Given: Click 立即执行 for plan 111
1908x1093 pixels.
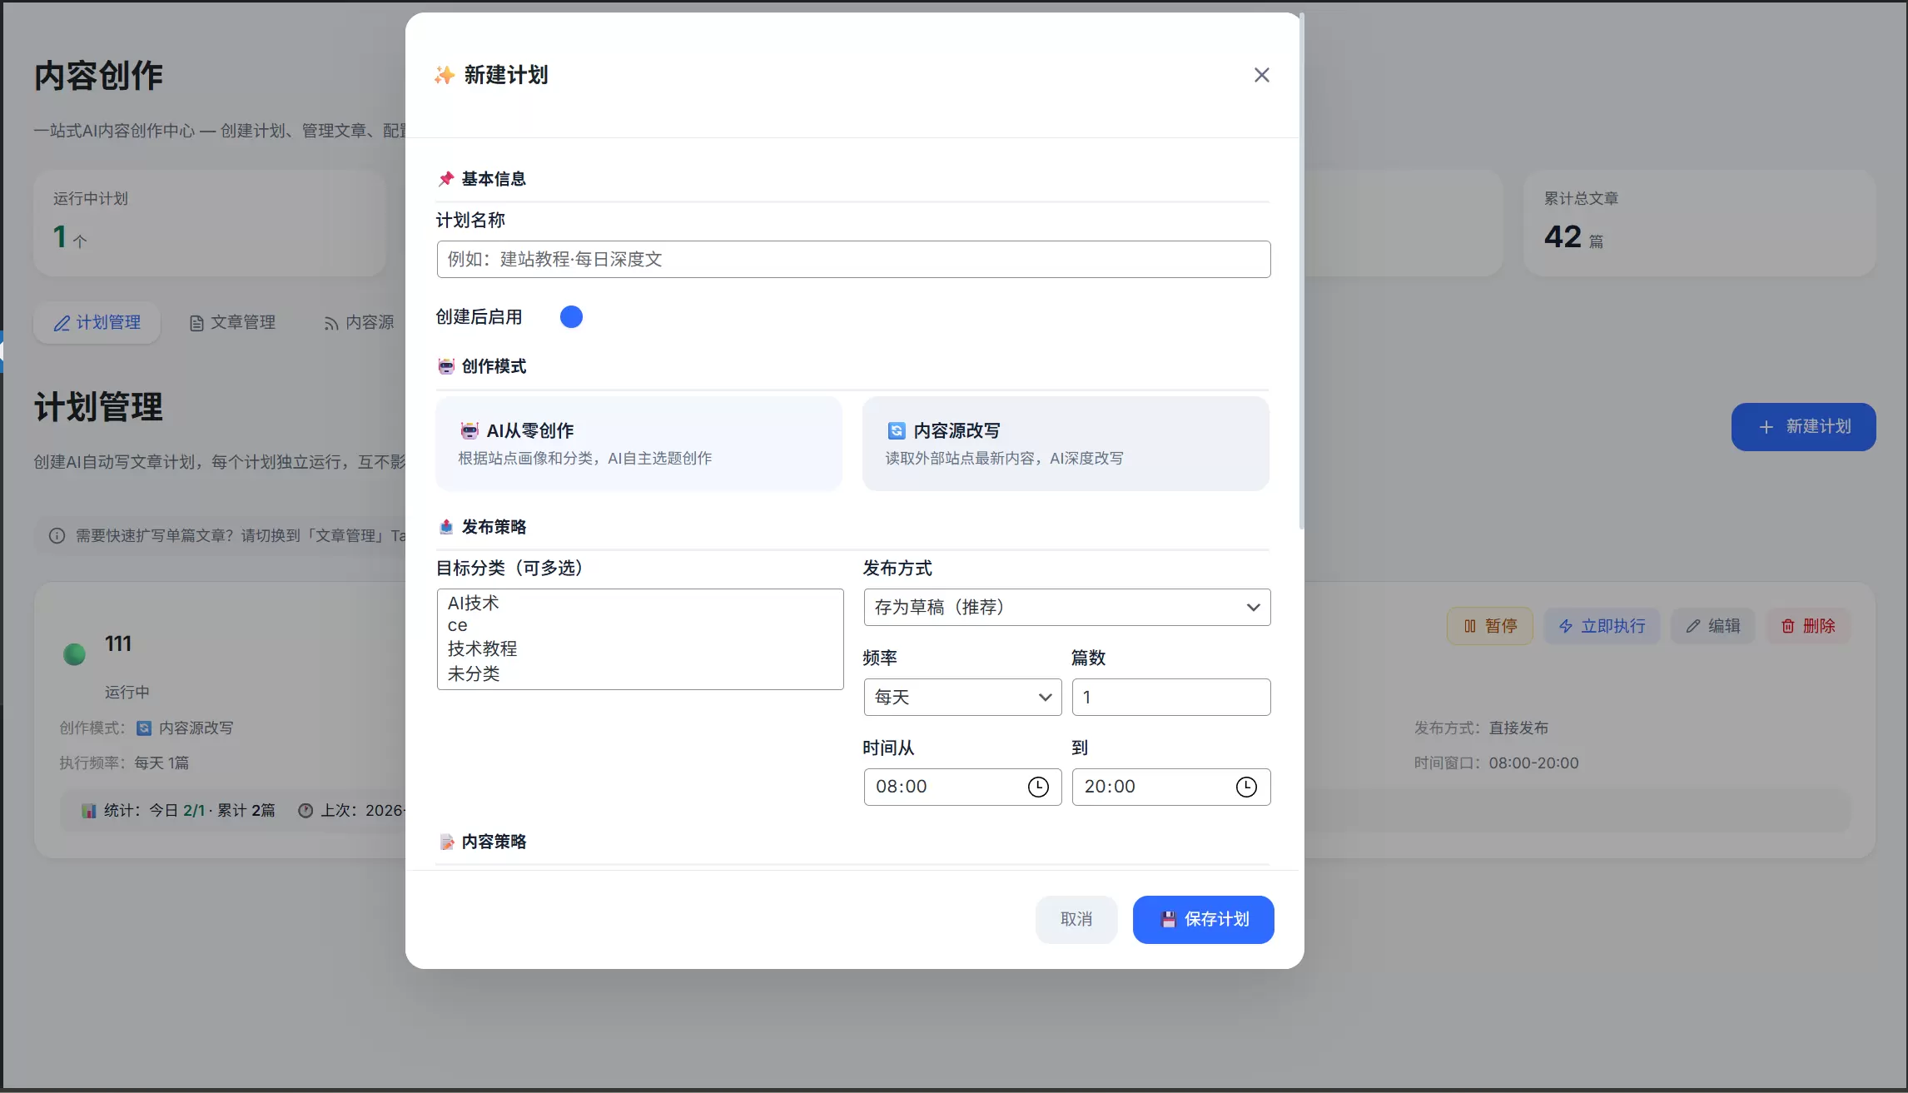Looking at the screenshot, I should (x=1602, y=626).
